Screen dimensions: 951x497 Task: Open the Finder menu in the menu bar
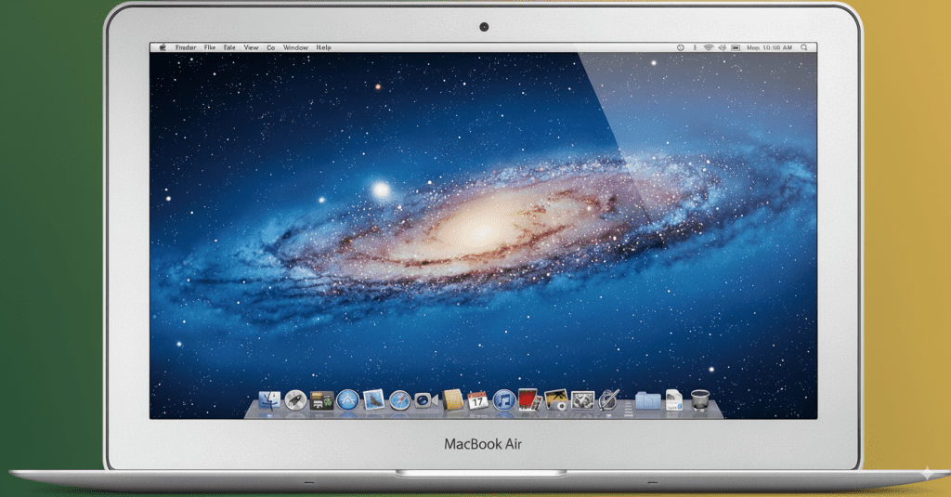pos(186,47)
